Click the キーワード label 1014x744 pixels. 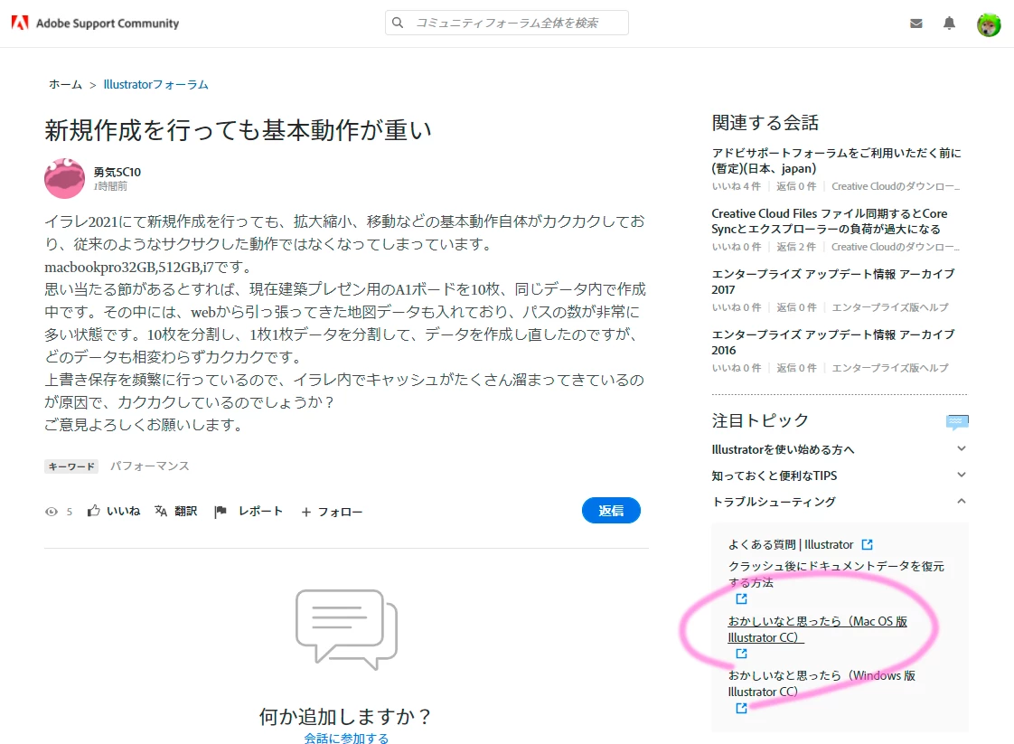[x=71, y=466]
